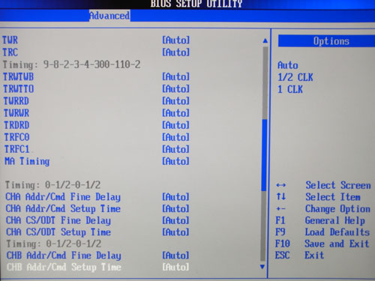Open the Advanced tab
The height and width of the screenshot is (281, 375).
point(109,16)
